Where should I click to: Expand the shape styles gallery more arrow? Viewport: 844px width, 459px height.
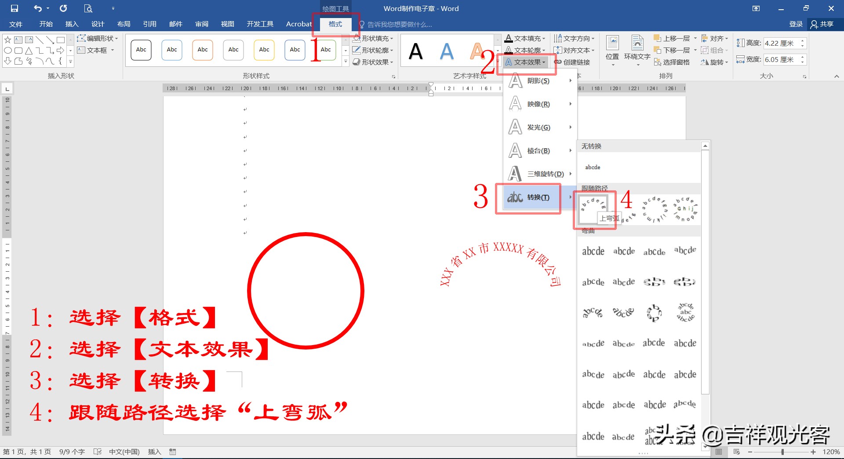tap(346, 62)
